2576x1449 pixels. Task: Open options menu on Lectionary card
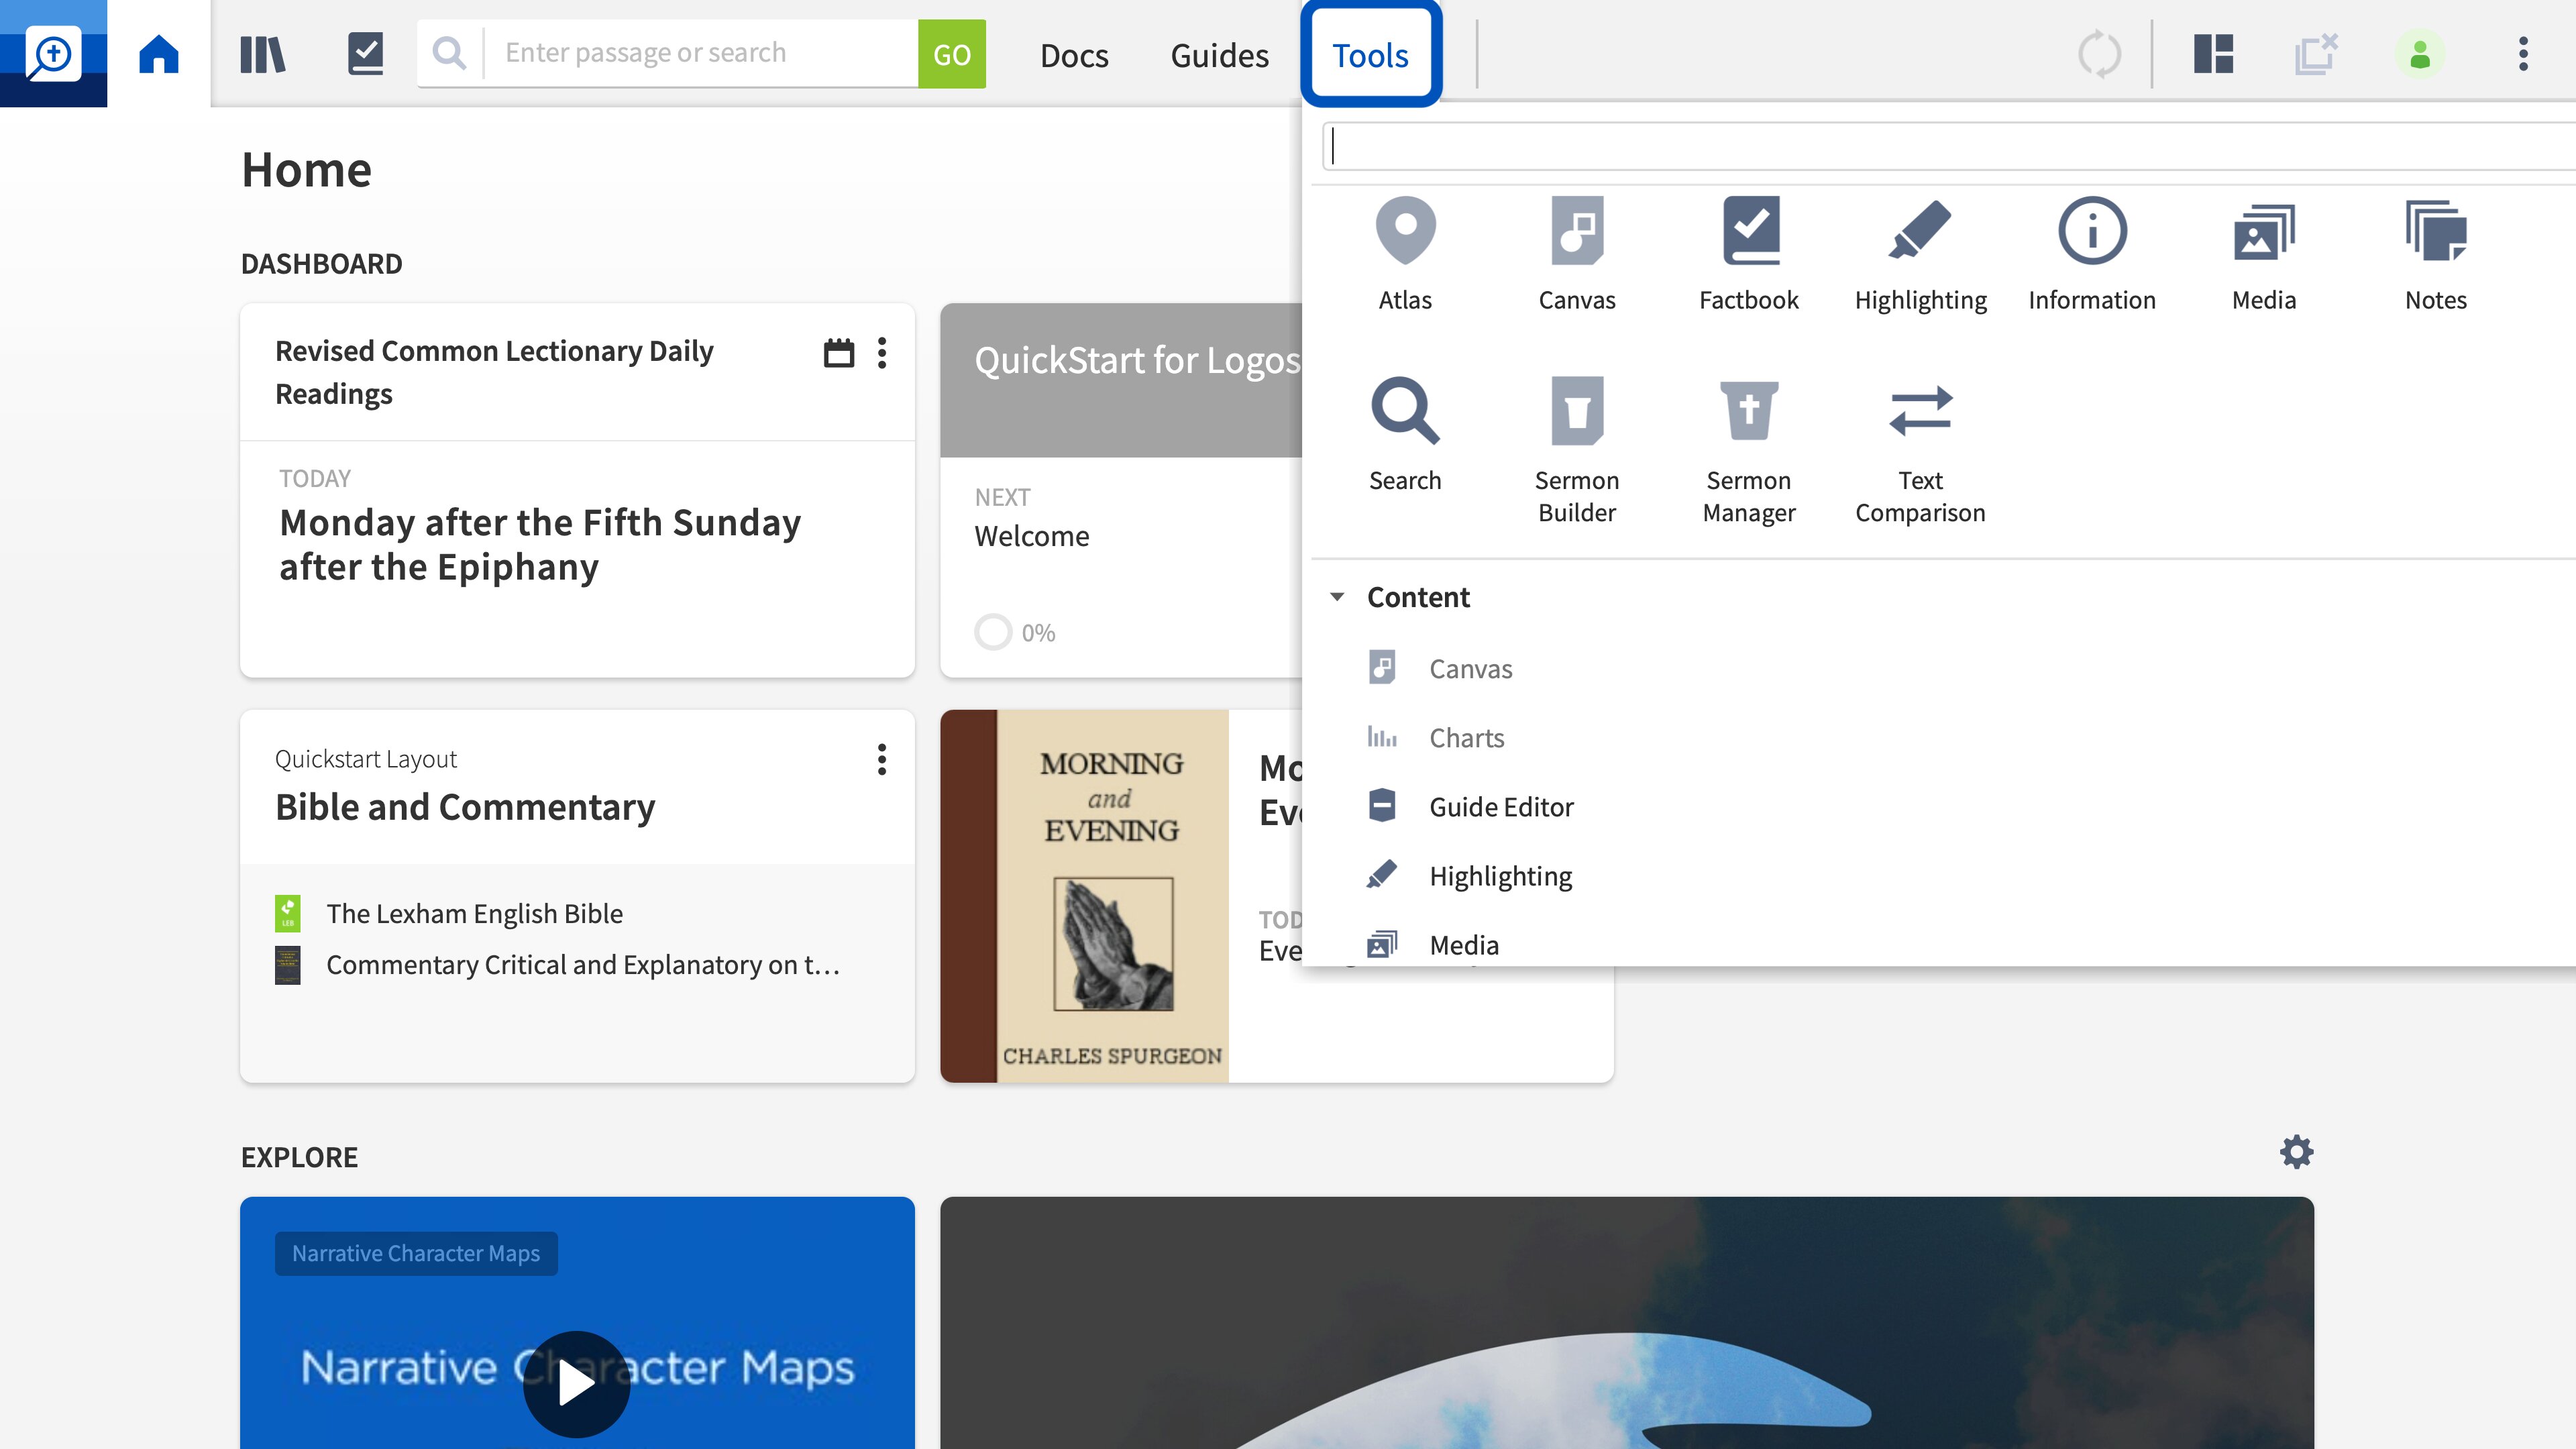[881, 352]
